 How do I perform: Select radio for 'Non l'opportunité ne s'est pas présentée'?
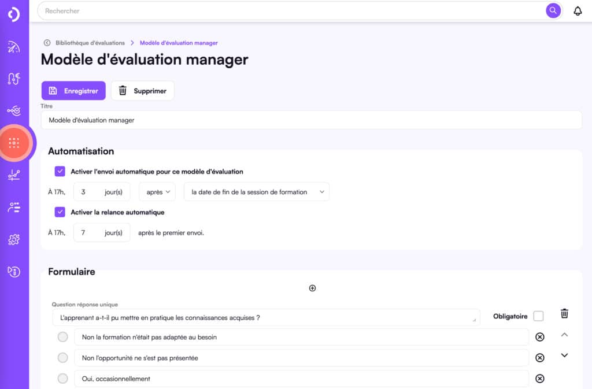click(62, 357)
